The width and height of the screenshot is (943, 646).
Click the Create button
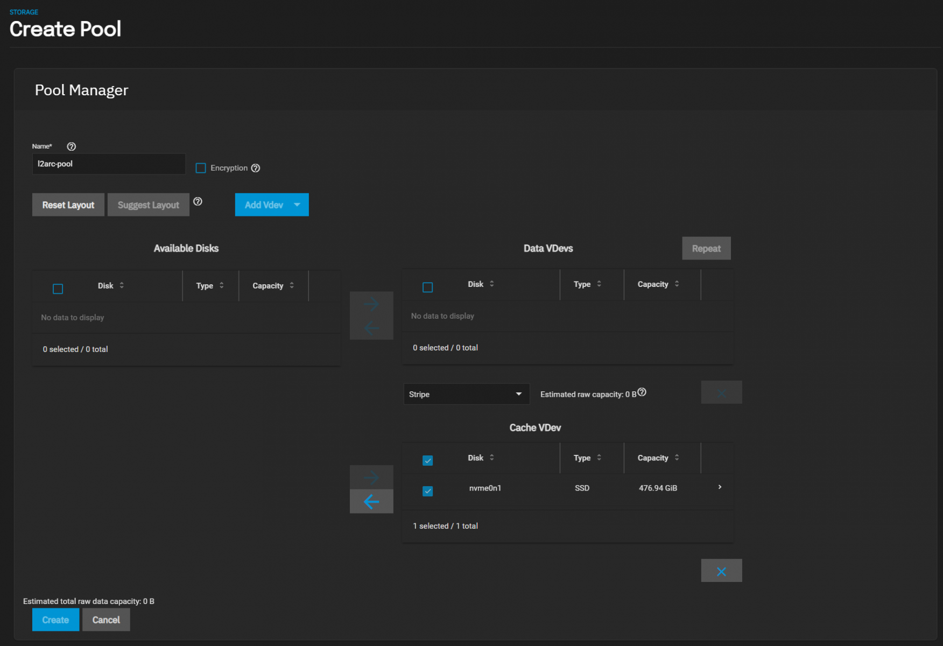pos(55,620)
